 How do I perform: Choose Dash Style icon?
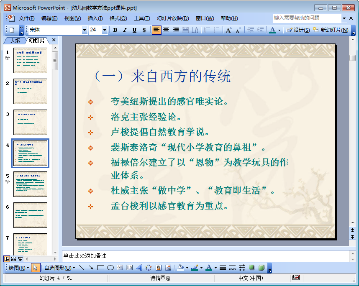(x=232, y=268)
